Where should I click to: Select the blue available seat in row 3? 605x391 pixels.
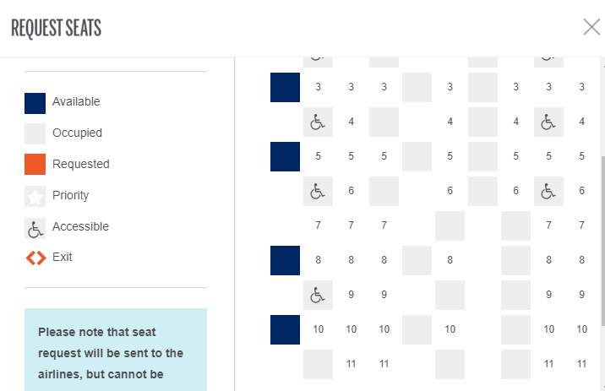tap(285, 88)
